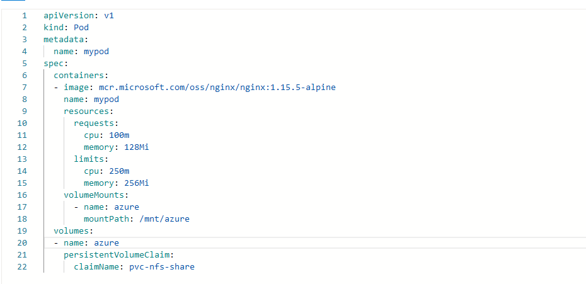Click the memory 256Mi value
This screenshot has width=586, height=284.
click(x=136, y=183)
